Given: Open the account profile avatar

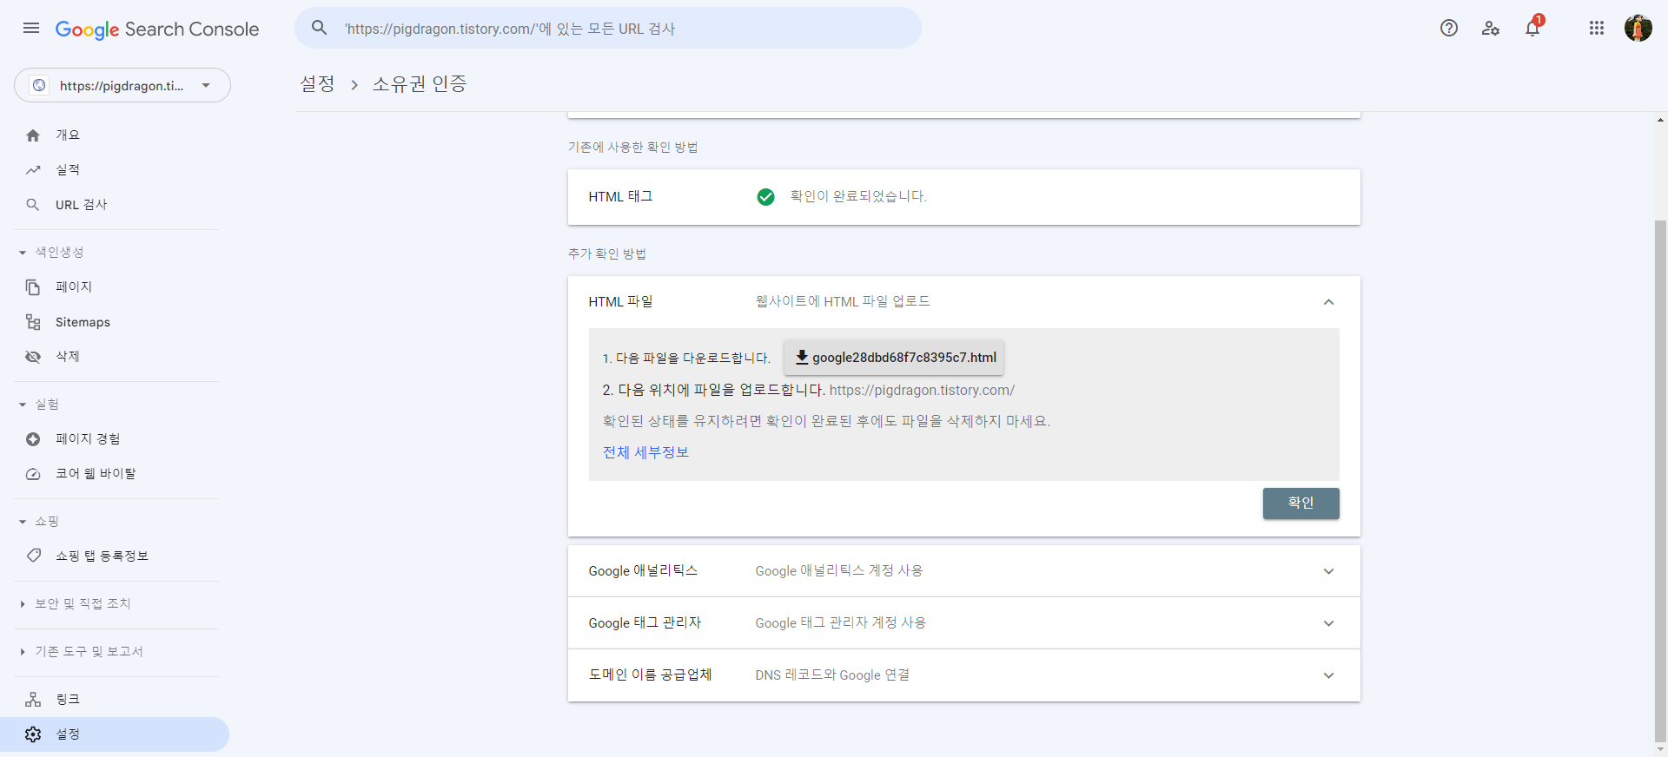Looking at the screenshot, I should point(1638,28).
